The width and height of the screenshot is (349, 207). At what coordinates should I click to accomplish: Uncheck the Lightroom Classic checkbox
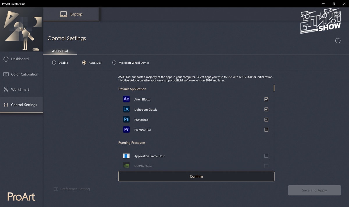click(266, 109)
